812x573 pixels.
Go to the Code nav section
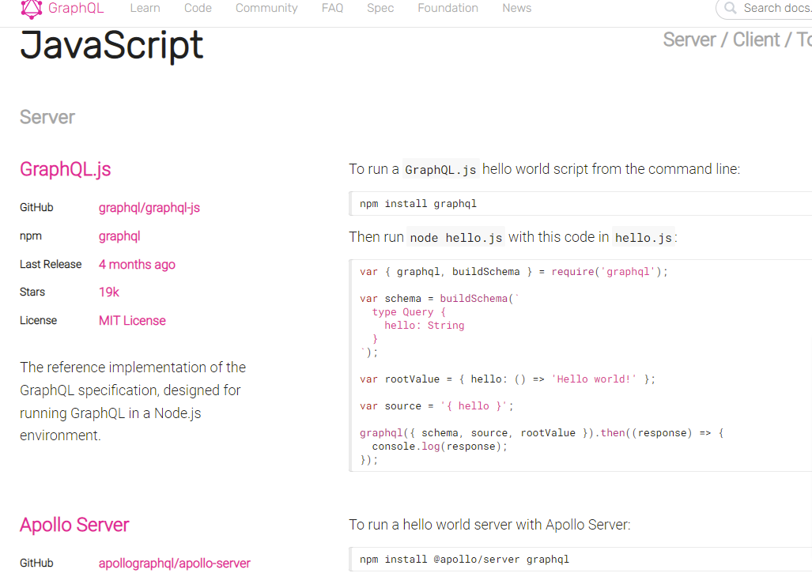coord(198,8)
